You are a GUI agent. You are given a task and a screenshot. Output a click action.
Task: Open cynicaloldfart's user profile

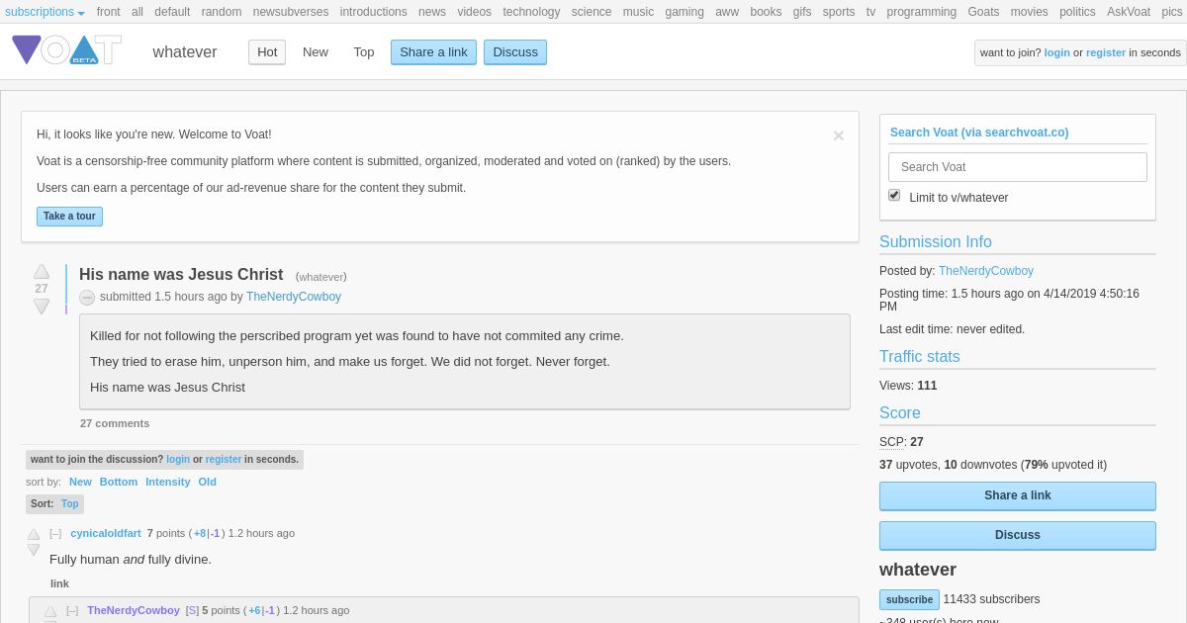click(x=106, y=533)
